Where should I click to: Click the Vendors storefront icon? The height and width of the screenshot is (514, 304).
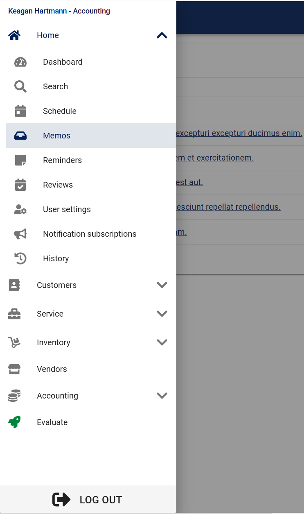point(14,369)
